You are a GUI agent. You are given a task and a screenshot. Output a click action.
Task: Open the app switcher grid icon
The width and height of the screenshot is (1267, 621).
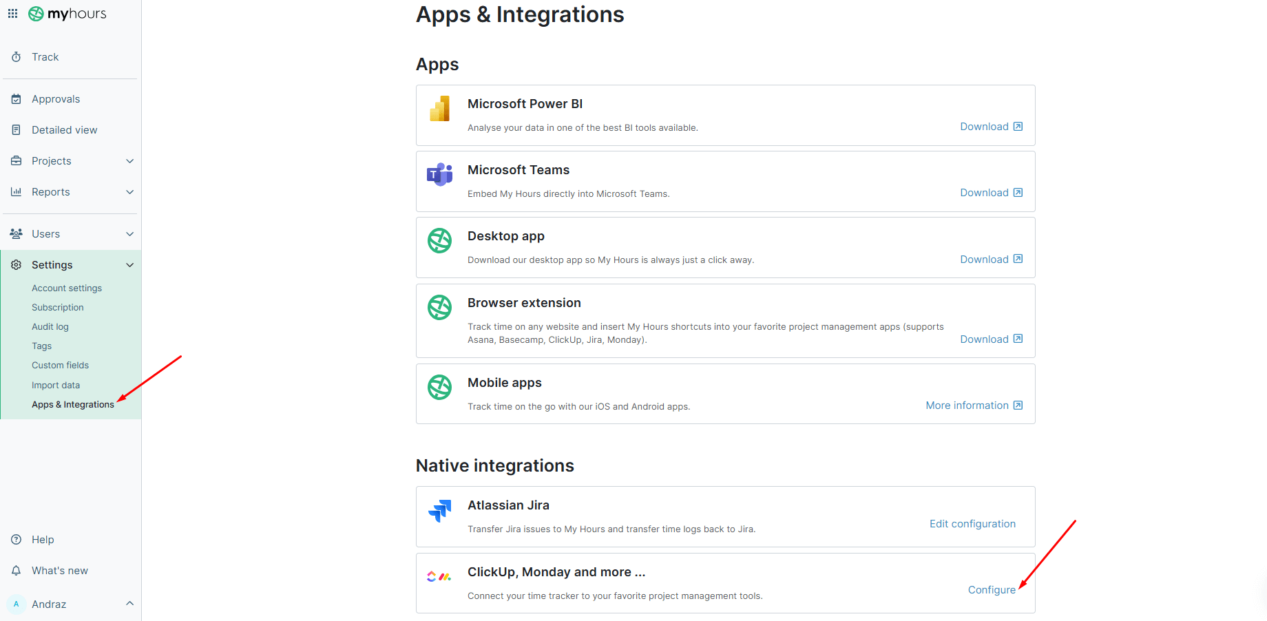12,14
